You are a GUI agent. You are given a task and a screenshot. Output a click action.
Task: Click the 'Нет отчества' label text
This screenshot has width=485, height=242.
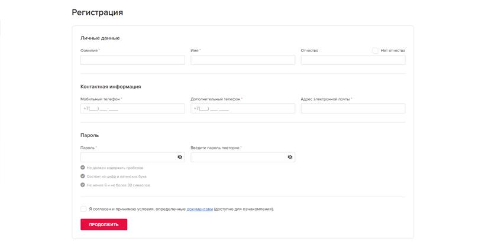393,51
